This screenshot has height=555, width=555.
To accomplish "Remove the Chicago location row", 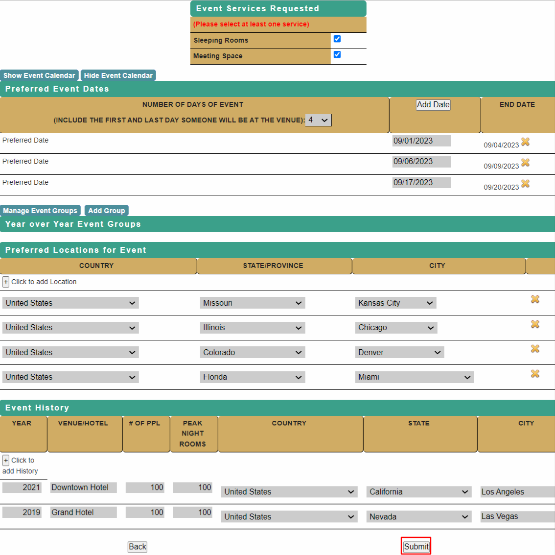I will pos(535,324).
